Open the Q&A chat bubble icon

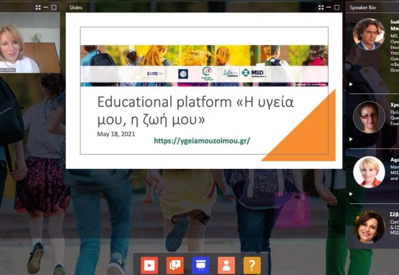(x=175, y=265)
